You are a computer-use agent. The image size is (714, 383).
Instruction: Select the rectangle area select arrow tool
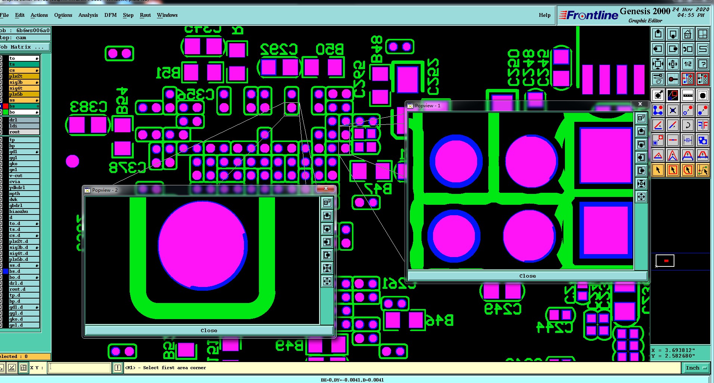pos(673,170)
